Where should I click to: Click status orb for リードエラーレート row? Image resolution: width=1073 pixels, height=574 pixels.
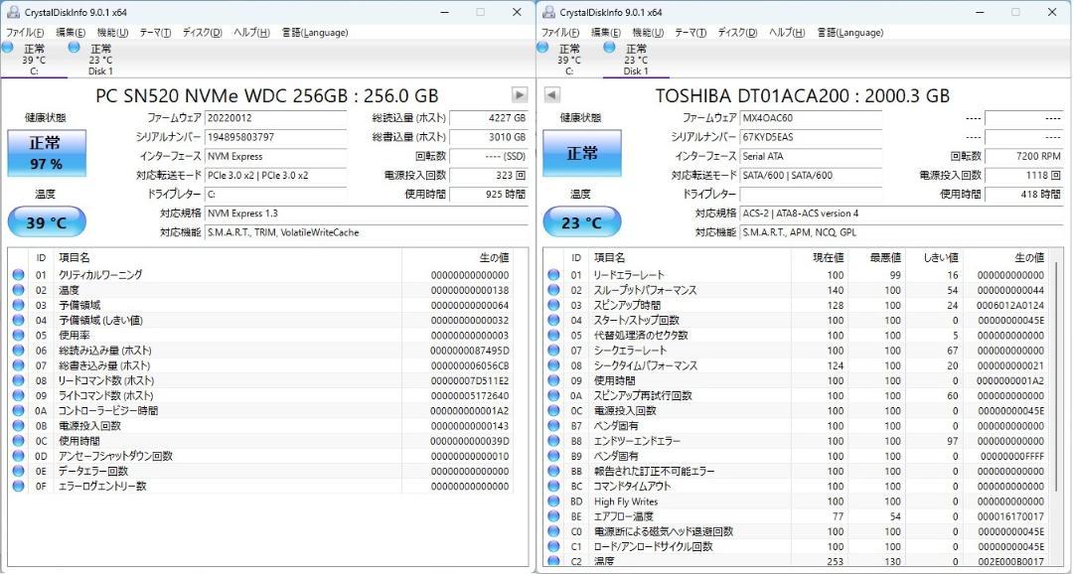553,275
